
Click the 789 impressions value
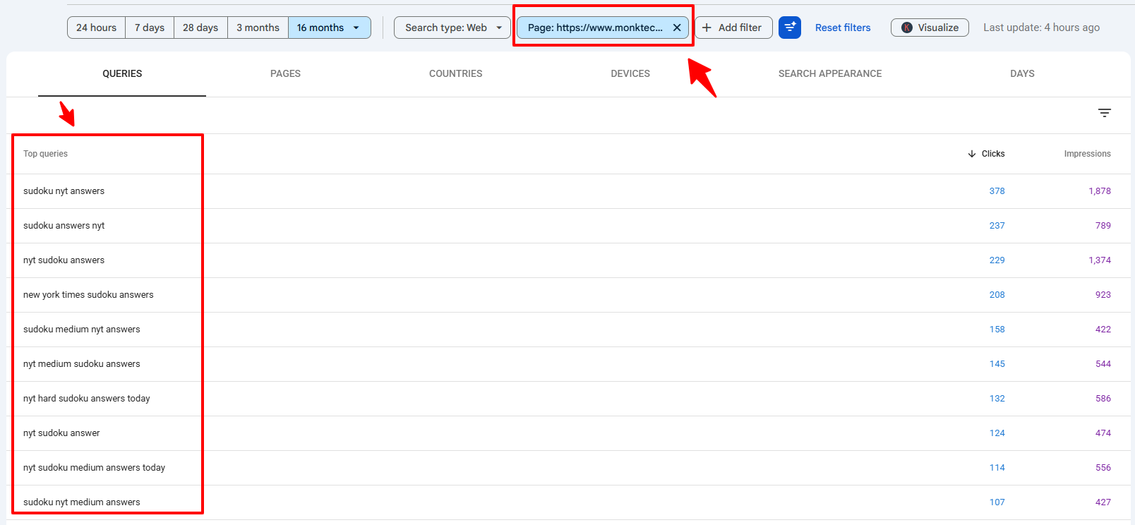[1103, 226]
